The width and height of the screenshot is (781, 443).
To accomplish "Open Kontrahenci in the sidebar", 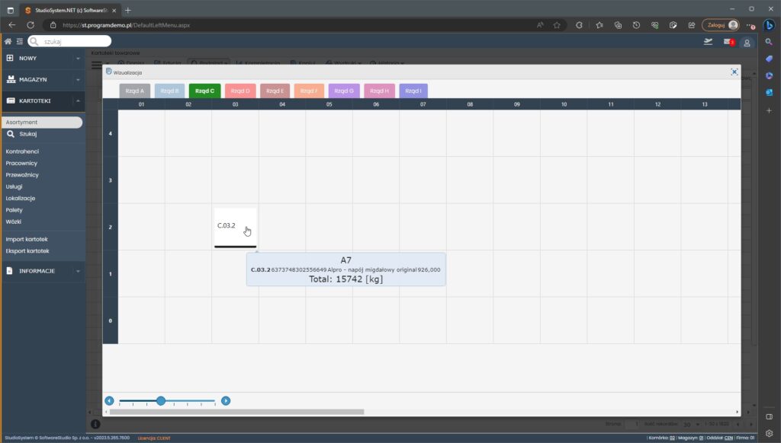I will click(x=22, y=151).
